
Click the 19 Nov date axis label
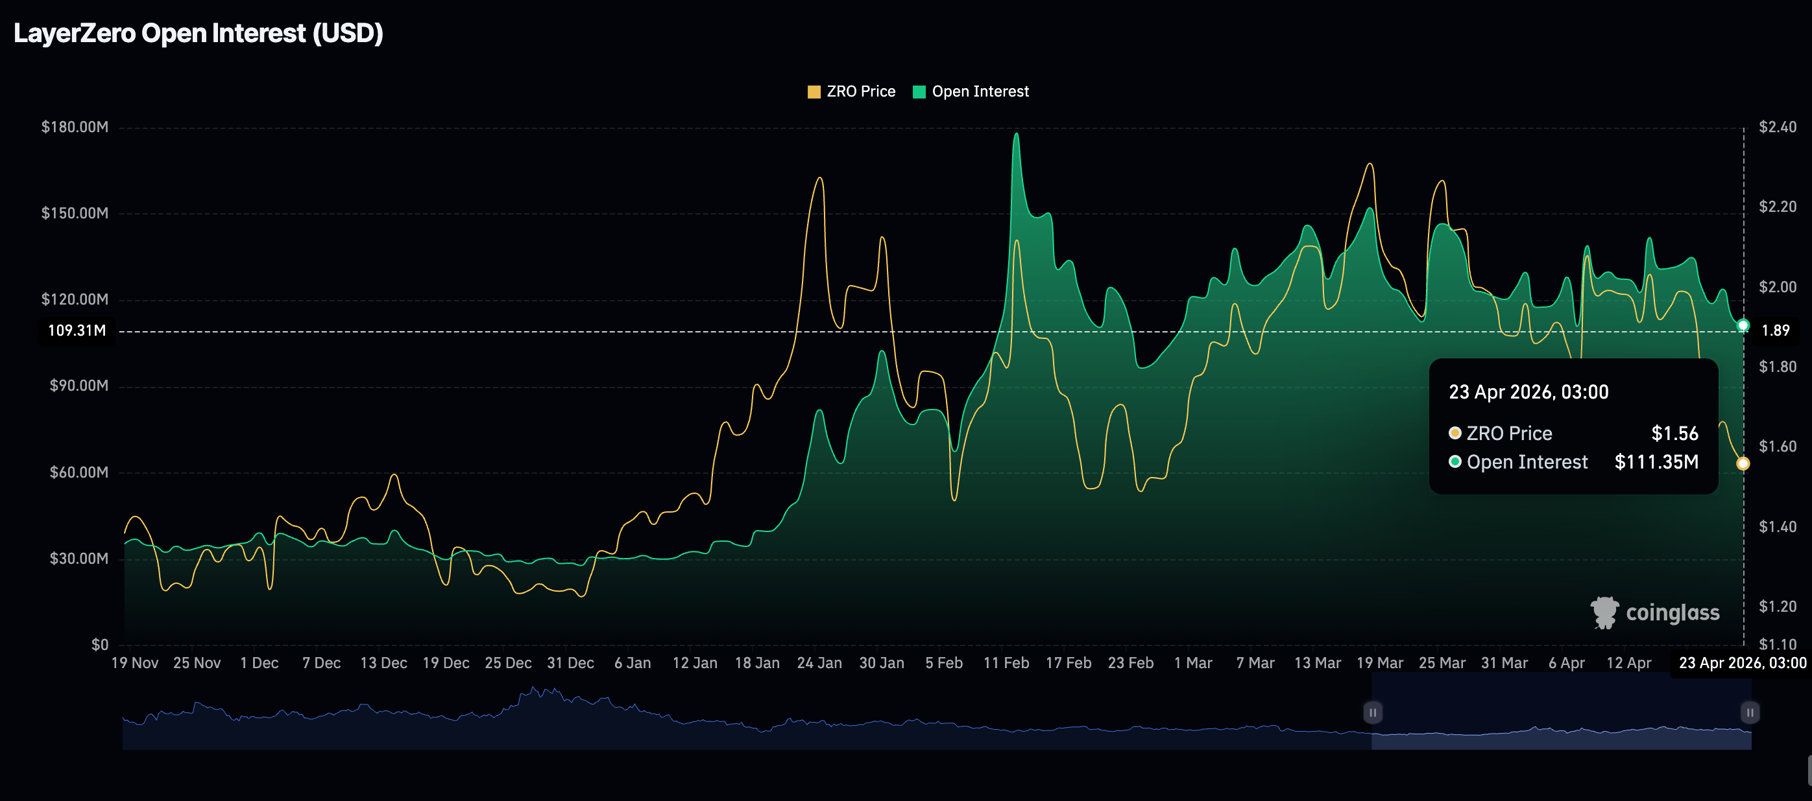click(134, 662)
